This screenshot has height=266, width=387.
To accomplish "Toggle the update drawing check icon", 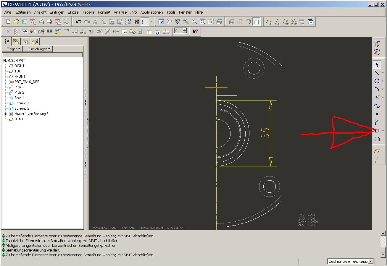I will pos(310,22).
